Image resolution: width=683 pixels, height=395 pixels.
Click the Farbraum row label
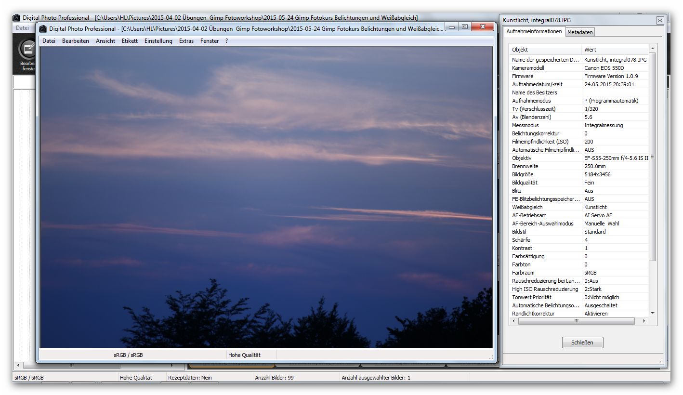tap(523, 273)
